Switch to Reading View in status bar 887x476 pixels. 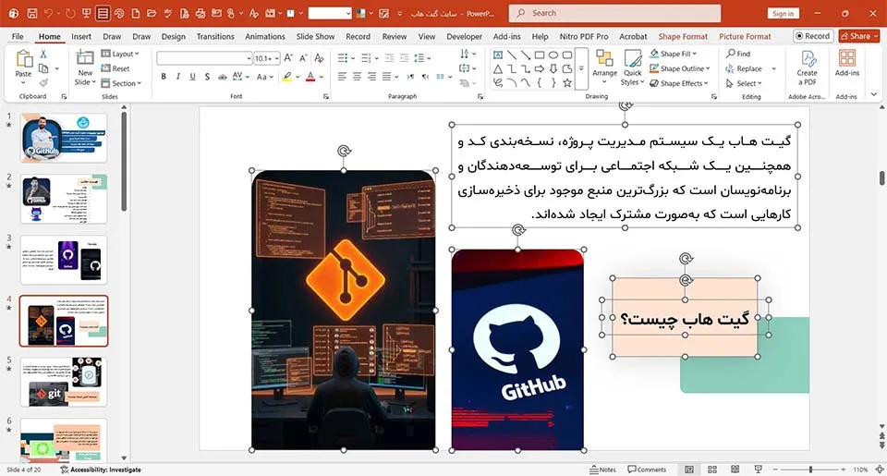click(735, 470)
